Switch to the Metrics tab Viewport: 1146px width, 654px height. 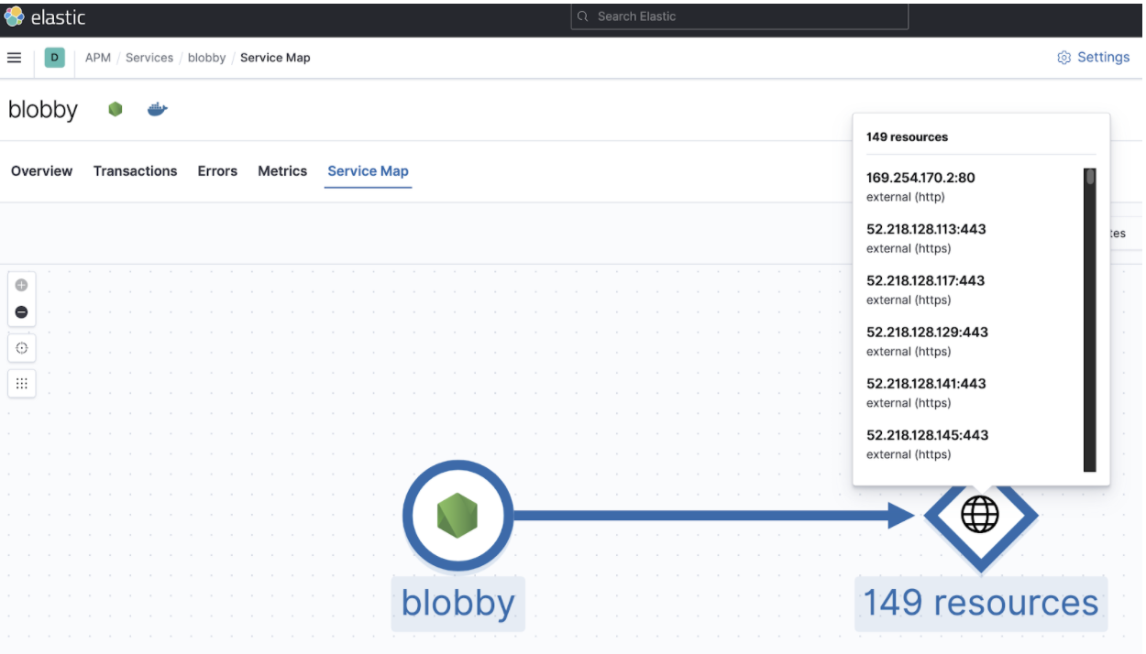click(282, 171)
